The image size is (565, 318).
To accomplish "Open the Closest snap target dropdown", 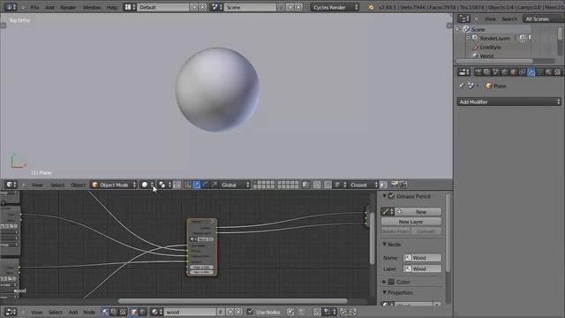I will coord(363,185).
